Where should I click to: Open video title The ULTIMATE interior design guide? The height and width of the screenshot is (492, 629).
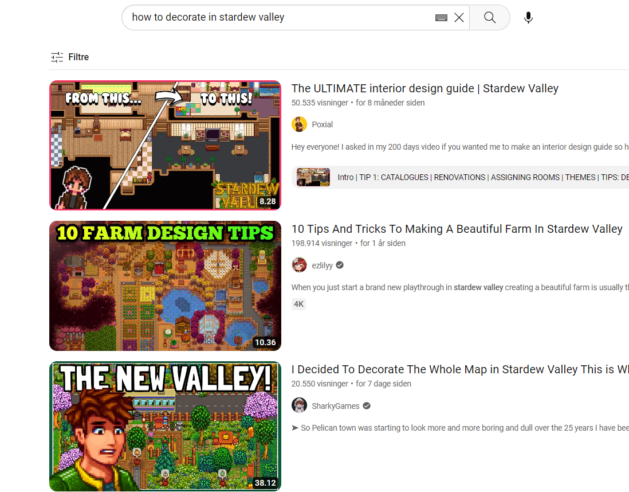point(425,88)
